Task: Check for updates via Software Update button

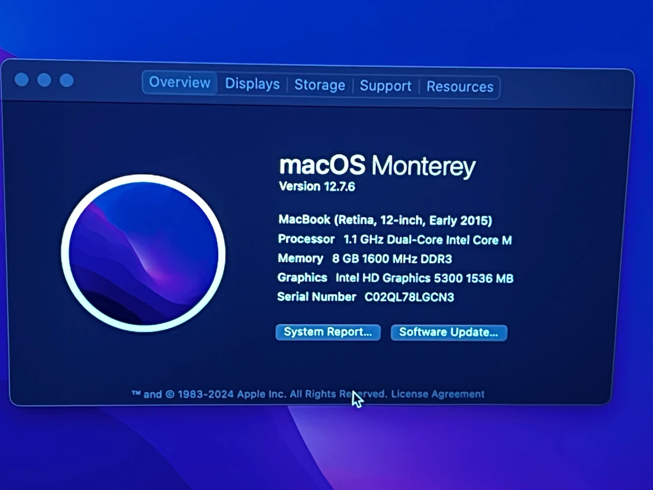Action: 449,333
